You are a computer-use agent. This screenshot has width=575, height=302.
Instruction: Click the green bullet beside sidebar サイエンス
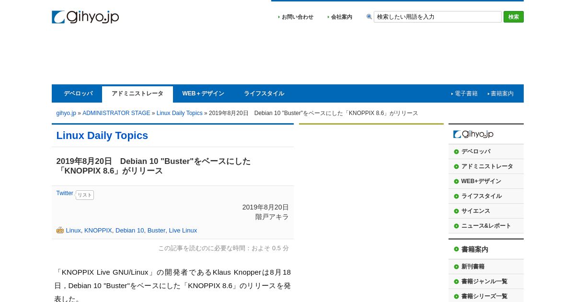tap(456, 211)
